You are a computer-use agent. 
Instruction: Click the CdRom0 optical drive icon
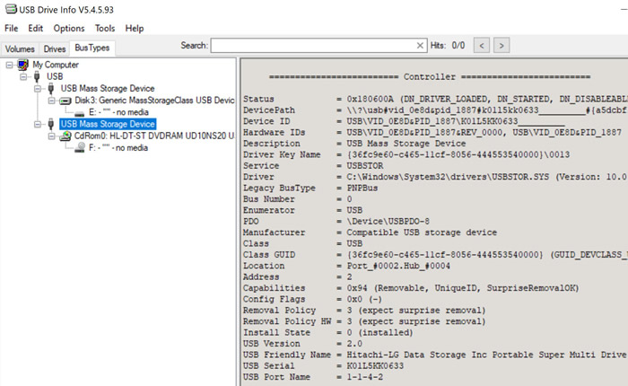(65, 136)
